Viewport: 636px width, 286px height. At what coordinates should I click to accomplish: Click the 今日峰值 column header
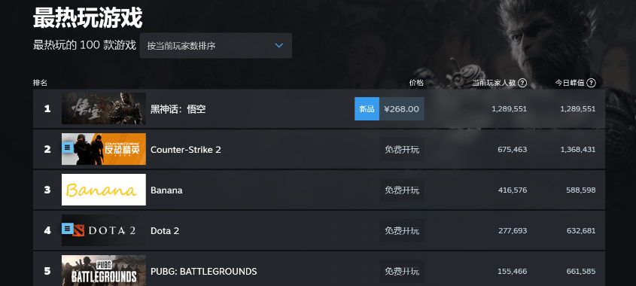[570, 83]
